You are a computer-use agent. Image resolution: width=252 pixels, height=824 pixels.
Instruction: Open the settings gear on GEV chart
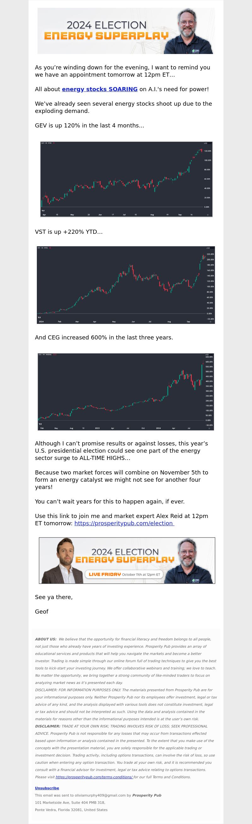pyautogui.click(x=208, y=215)
